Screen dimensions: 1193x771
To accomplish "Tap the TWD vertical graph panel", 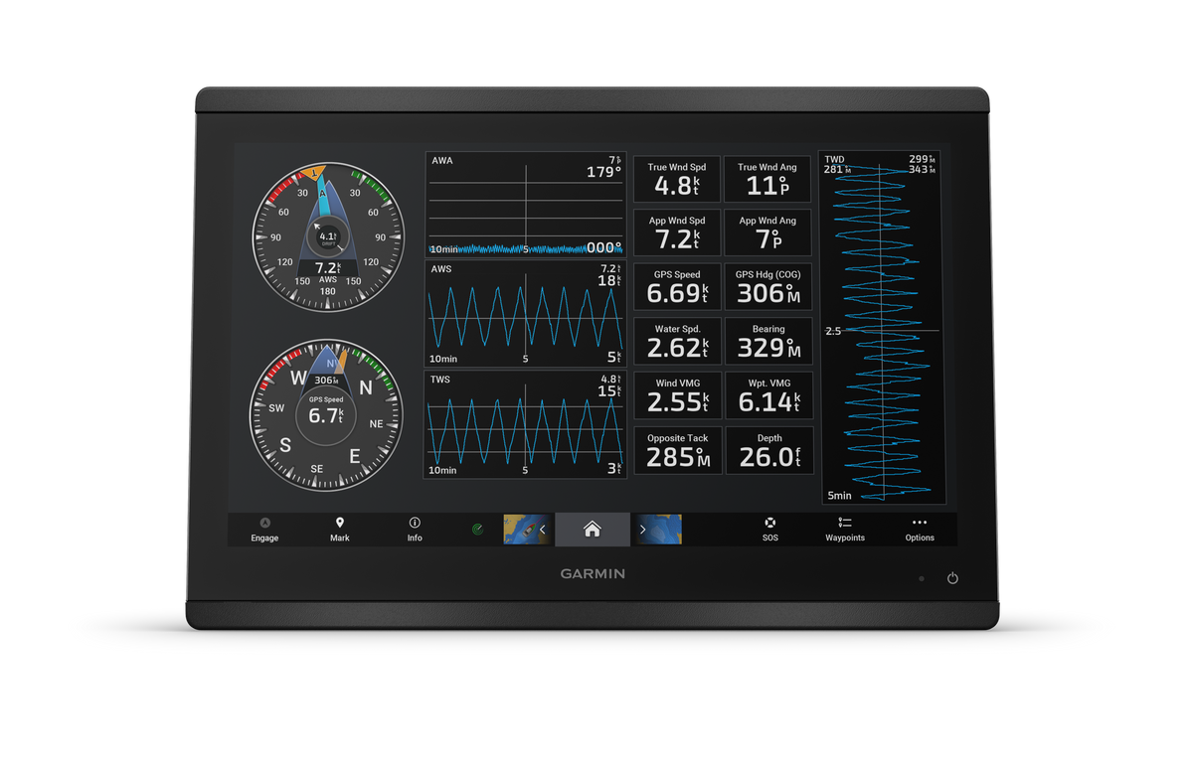I will 882,328.
